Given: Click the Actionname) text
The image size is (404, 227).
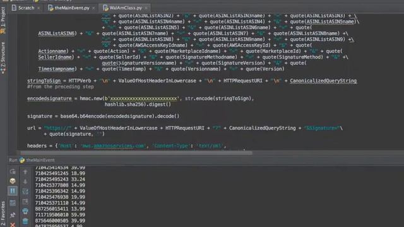Looking at the screenshot, I should click(53, 51).
